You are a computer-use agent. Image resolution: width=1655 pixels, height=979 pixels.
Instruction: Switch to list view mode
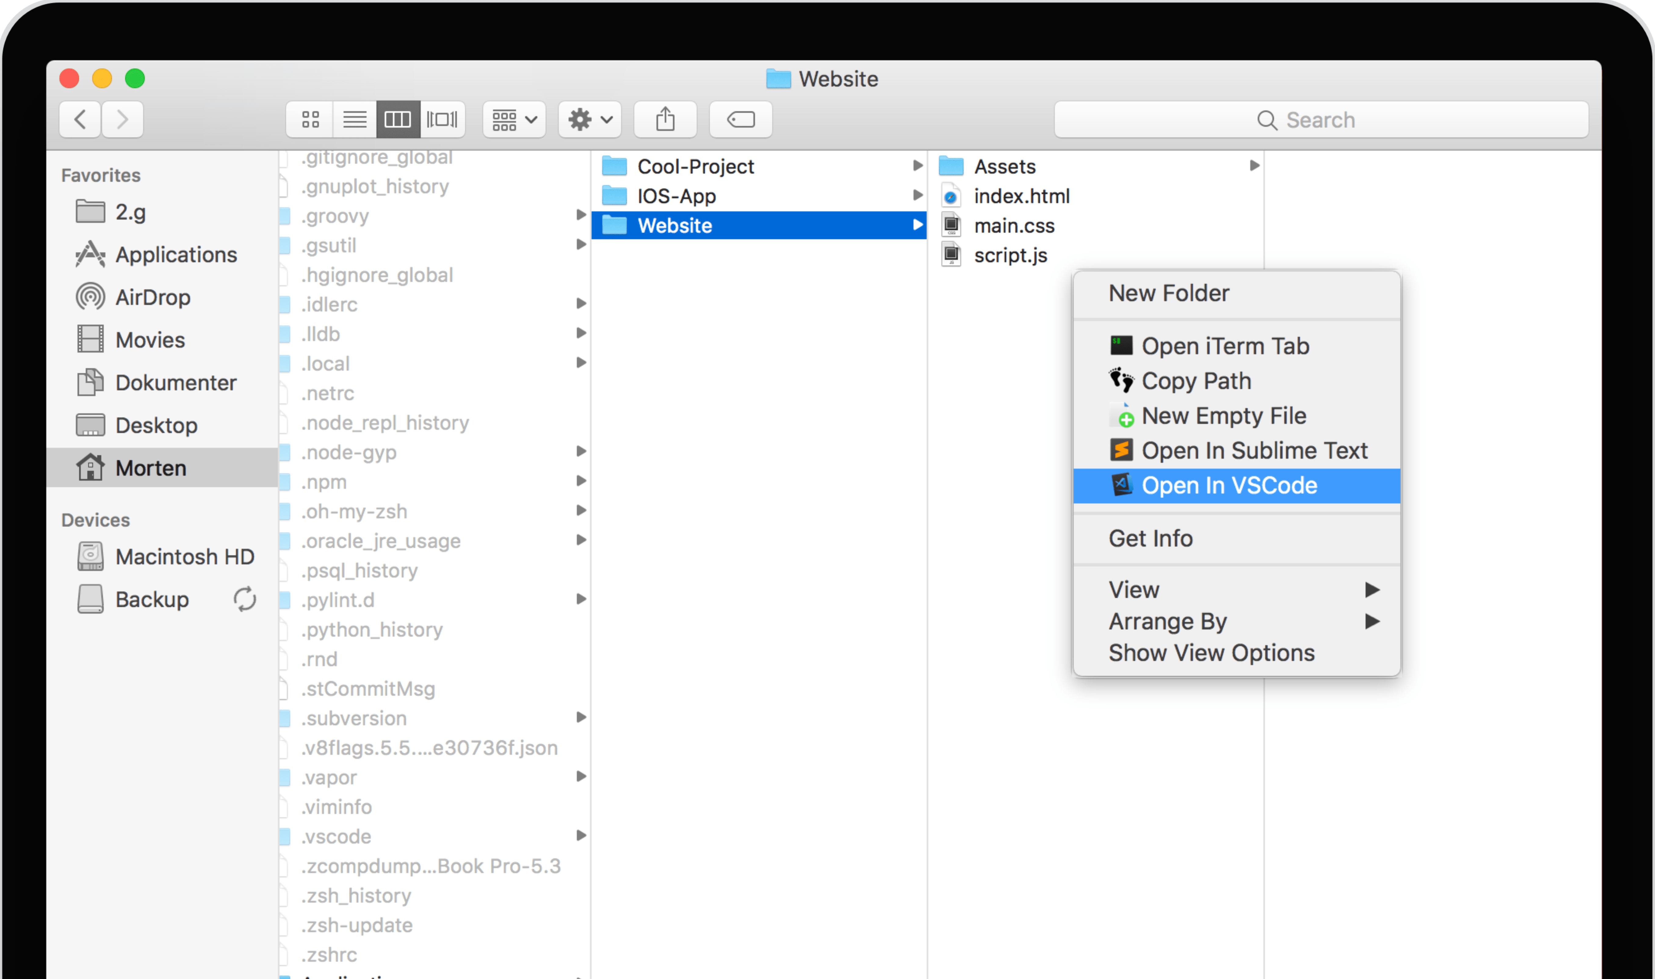click(x=354, y=119)
